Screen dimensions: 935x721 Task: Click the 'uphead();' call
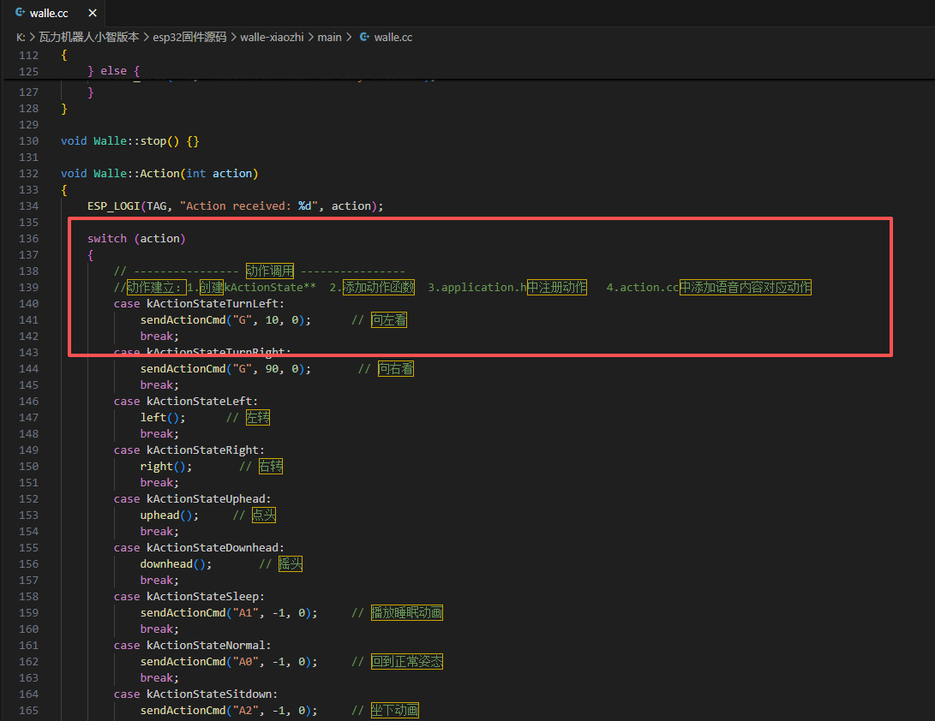click(170, 515)
